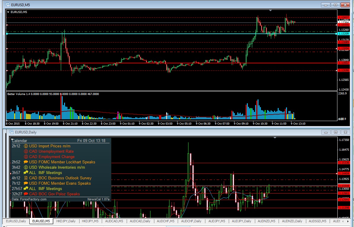The width and height of the screenshot is (354, 227).
Task: Click the EURUSD,M5 window title icon
Action: point(8,5)
